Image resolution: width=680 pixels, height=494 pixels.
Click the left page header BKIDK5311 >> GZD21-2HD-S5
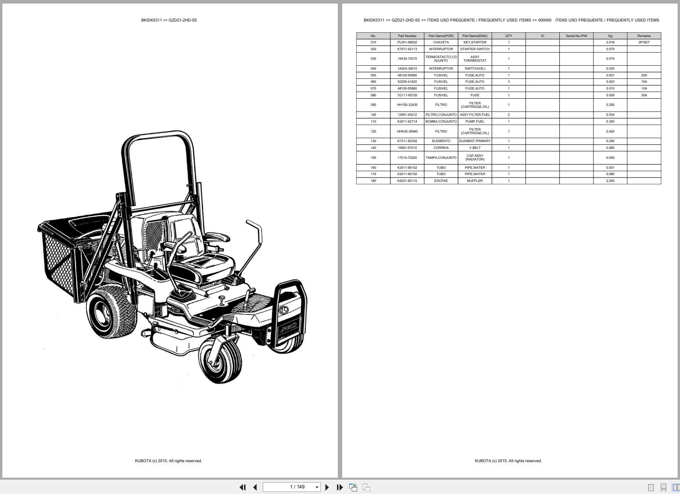(169, 20)
